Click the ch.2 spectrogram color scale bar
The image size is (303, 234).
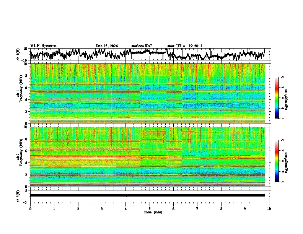pos(277,161)
